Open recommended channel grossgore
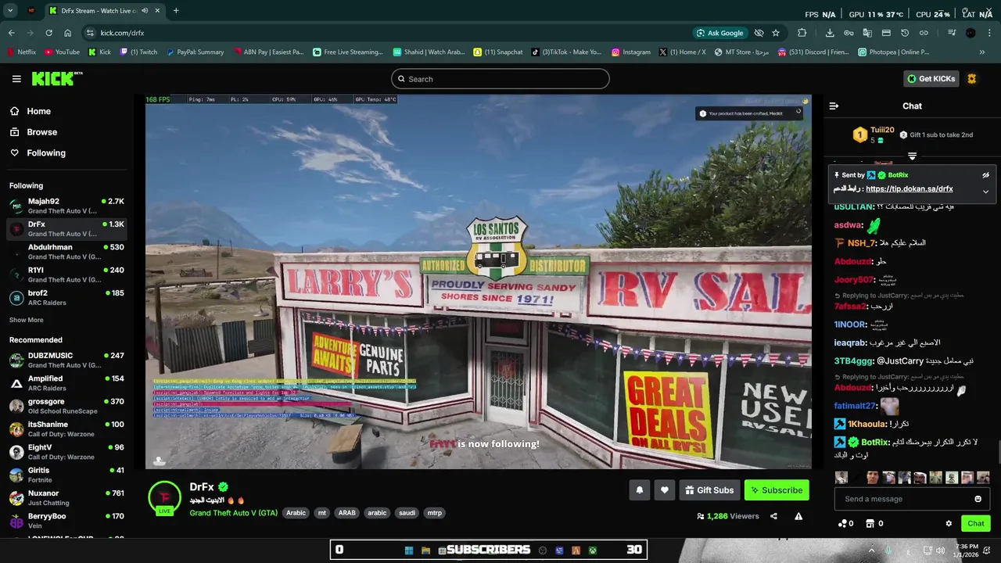This screenshot has height=563, width=1001. [66, 406]
